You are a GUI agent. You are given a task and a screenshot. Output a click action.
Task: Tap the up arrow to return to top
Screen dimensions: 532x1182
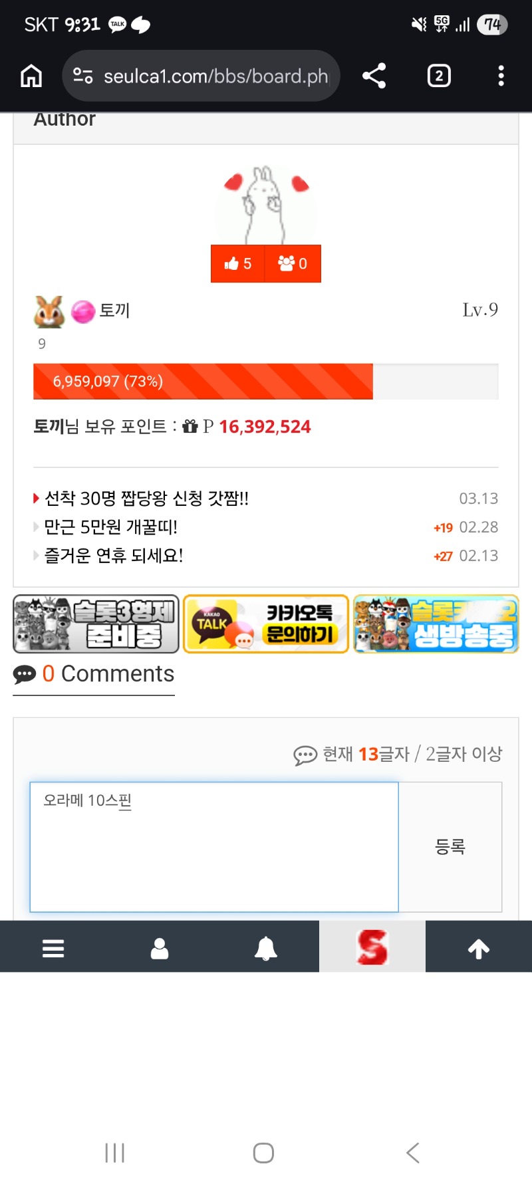(479, 948)
